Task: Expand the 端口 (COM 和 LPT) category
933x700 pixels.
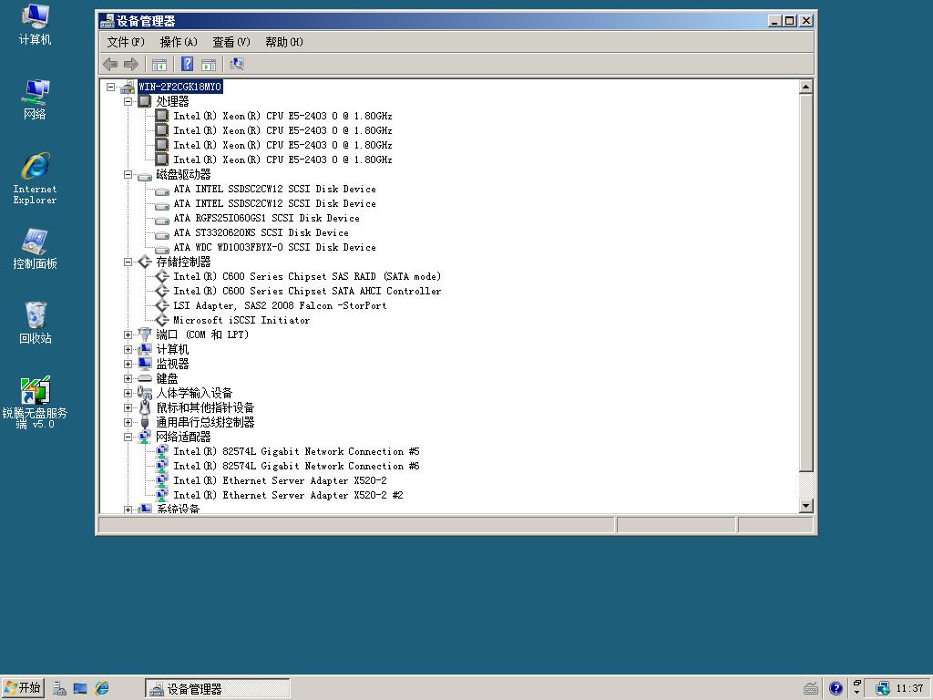Action: [x=128, y=335]
